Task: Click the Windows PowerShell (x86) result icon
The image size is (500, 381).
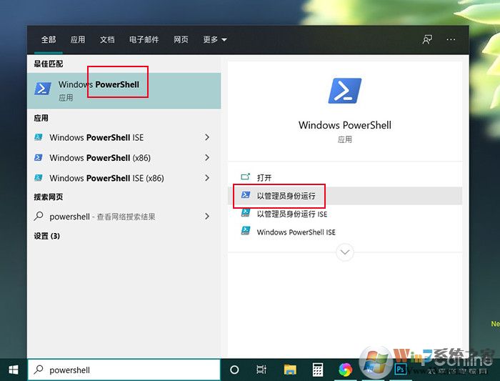Action: pyautogui.click(x=39, y=158)
